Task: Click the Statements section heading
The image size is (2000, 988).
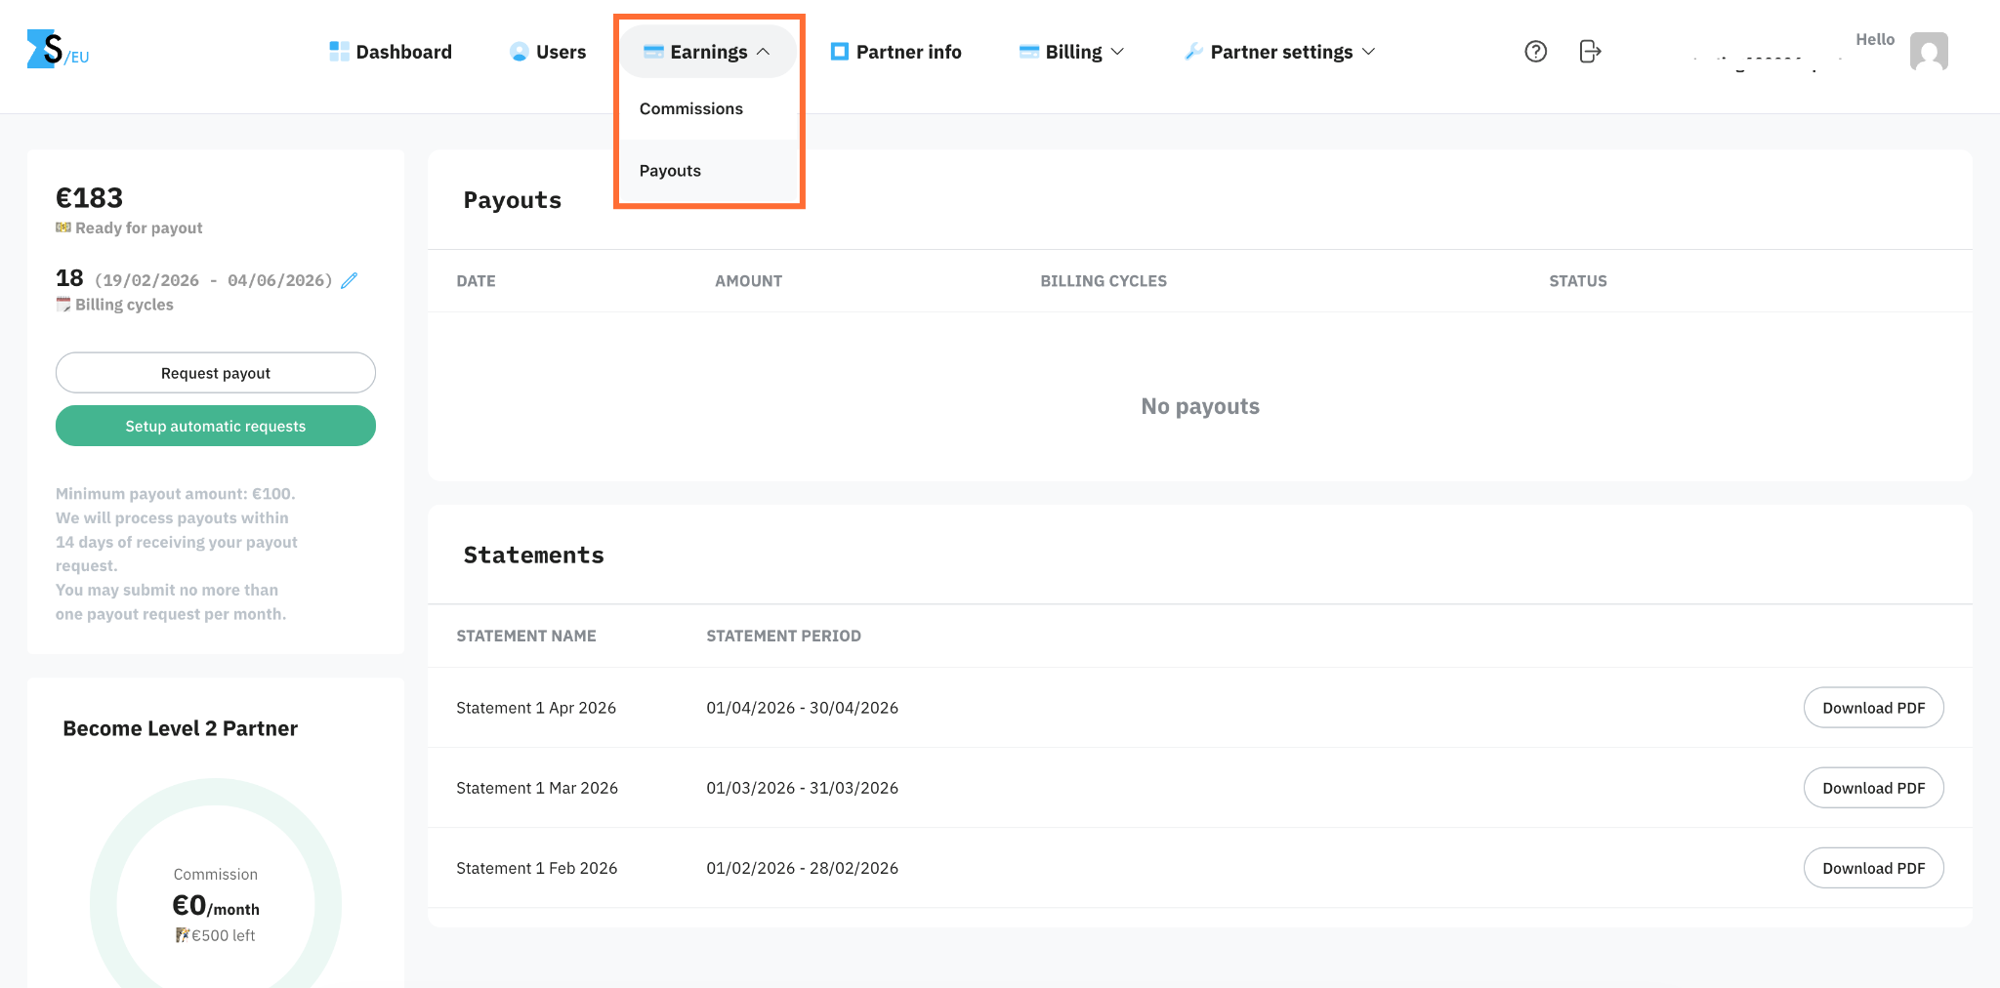Action: pos(534,555)
